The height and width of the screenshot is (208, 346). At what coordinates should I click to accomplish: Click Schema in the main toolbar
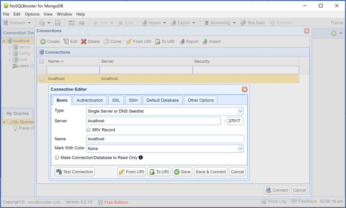pos(281,23)
